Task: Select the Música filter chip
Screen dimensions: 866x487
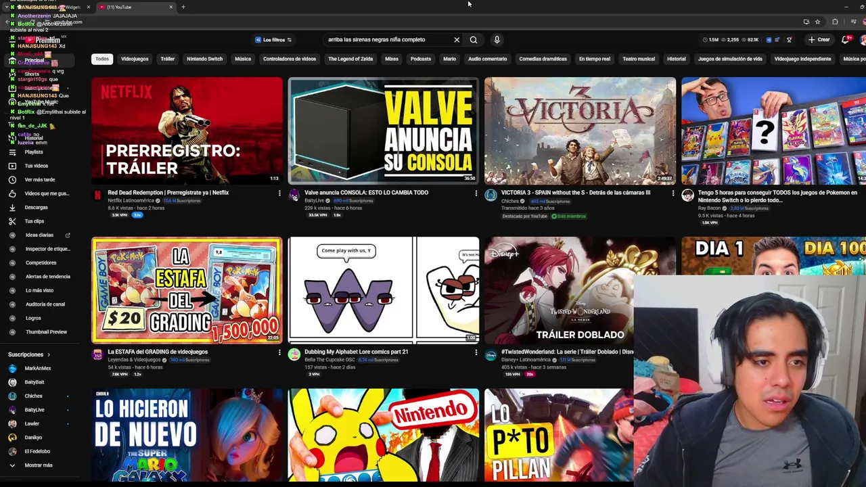Action: 243,59
